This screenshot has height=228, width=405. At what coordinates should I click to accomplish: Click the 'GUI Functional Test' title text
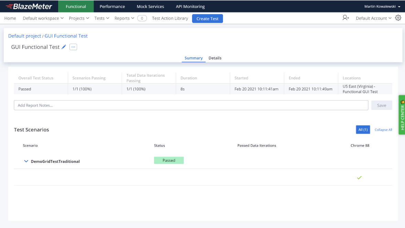tap(35, 47)
